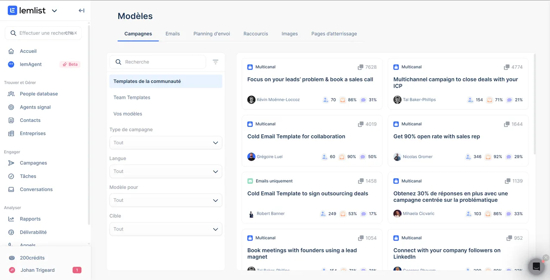Open Entreprises icon in sidebar
The height and width of the screenshot is (280, 550).
click(x=11, y=134)
